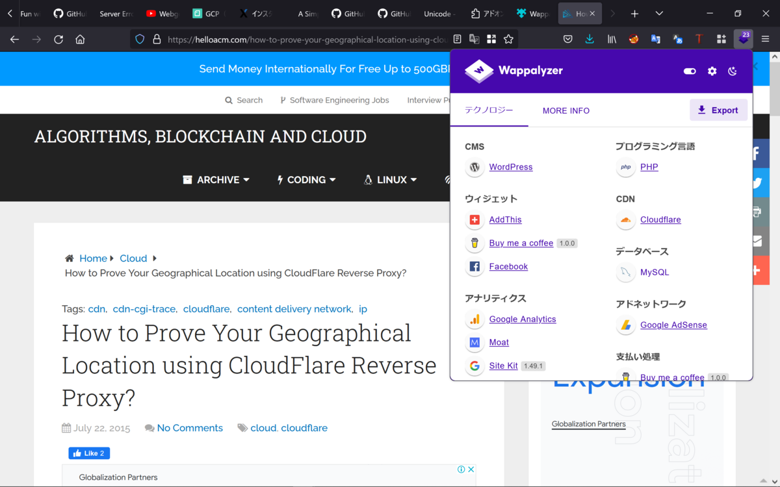Expand the LINUX menu dropdown

[391, 180]
